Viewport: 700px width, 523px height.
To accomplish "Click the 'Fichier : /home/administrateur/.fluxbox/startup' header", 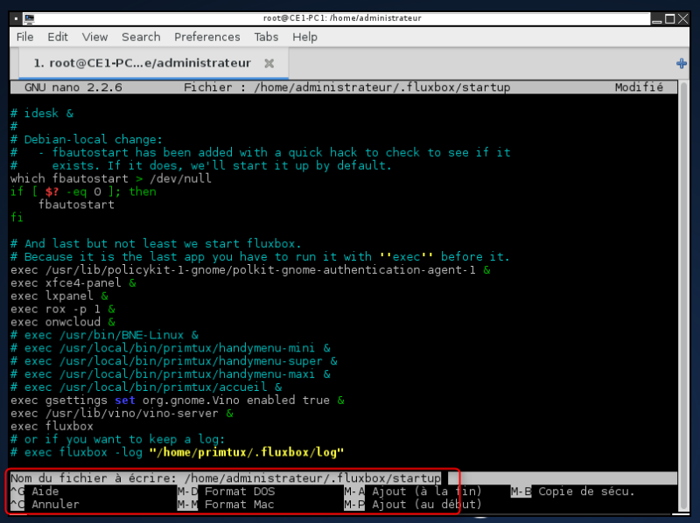I will click(x=346, y=87).
